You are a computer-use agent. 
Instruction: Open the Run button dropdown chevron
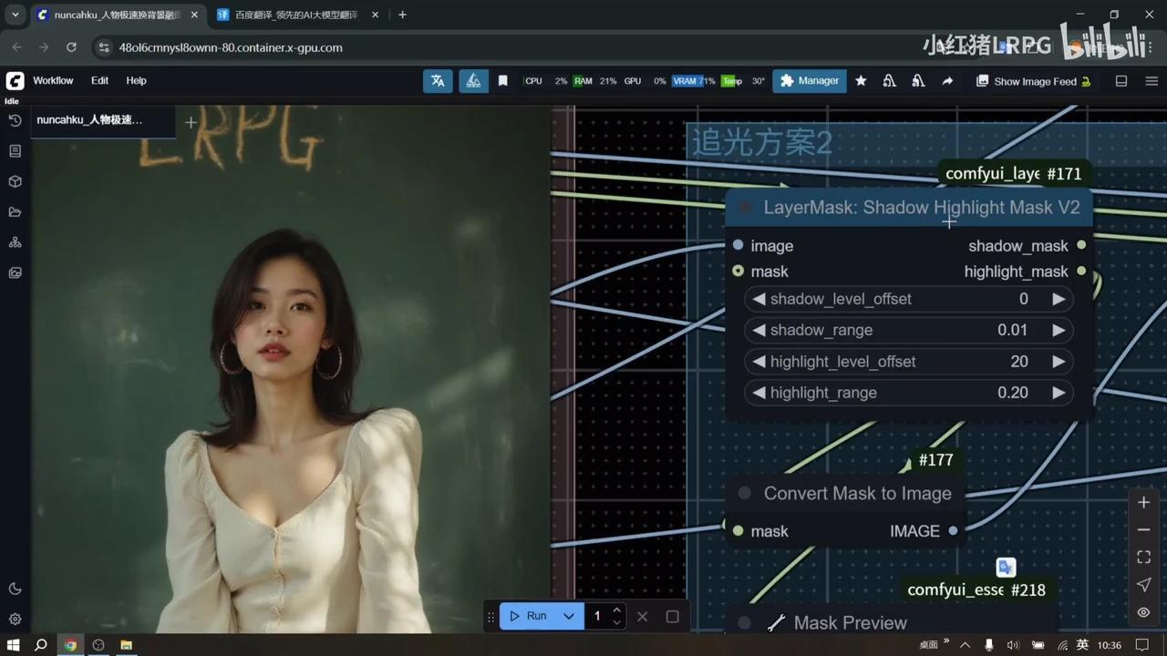tap(568, 616)
